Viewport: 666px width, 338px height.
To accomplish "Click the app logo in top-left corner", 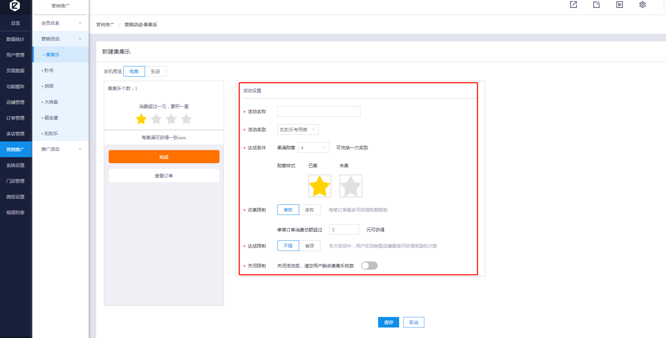I will 15,6.
